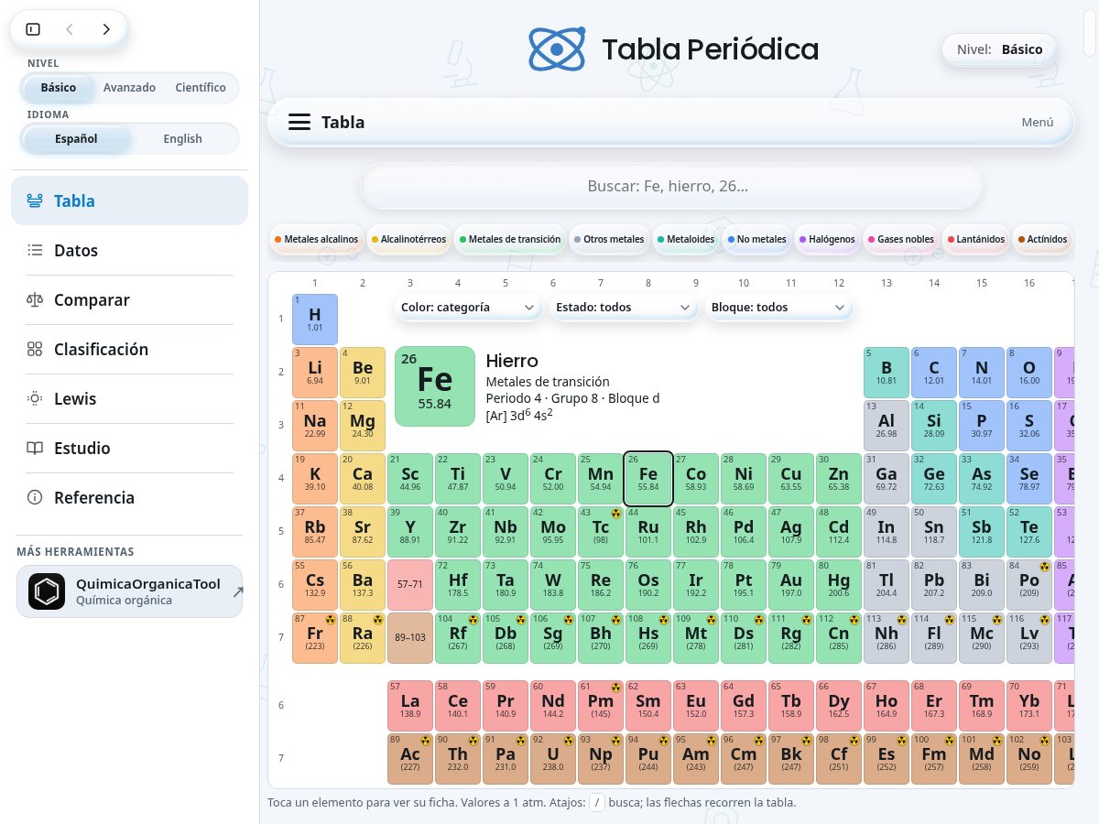Toggle Alcalinotérreos category filter
1099x824 pixels.
(x=408, y=239)
